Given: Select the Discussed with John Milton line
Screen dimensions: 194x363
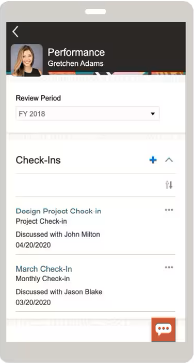Looking at the screenshot, I should 58,234.
